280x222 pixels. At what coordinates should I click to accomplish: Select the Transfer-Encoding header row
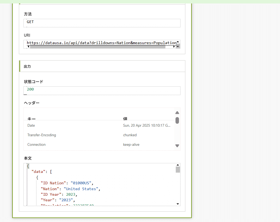click(x=99, y=135)
